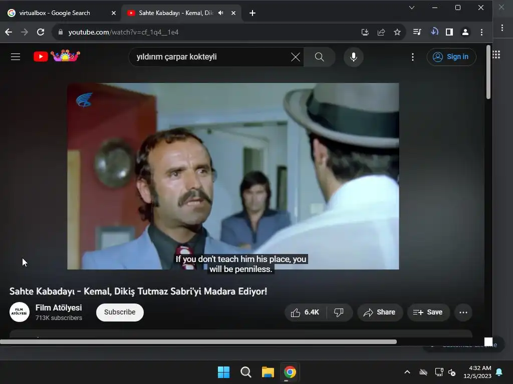
Task: Clear the YouTube search text
Action: (296, 57)
